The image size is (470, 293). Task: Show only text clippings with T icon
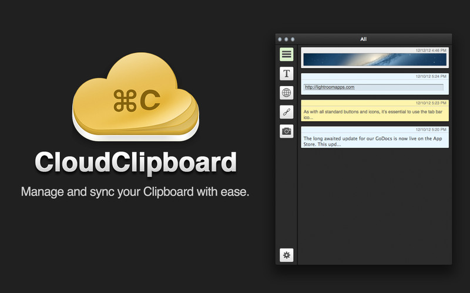coord(287,74)
